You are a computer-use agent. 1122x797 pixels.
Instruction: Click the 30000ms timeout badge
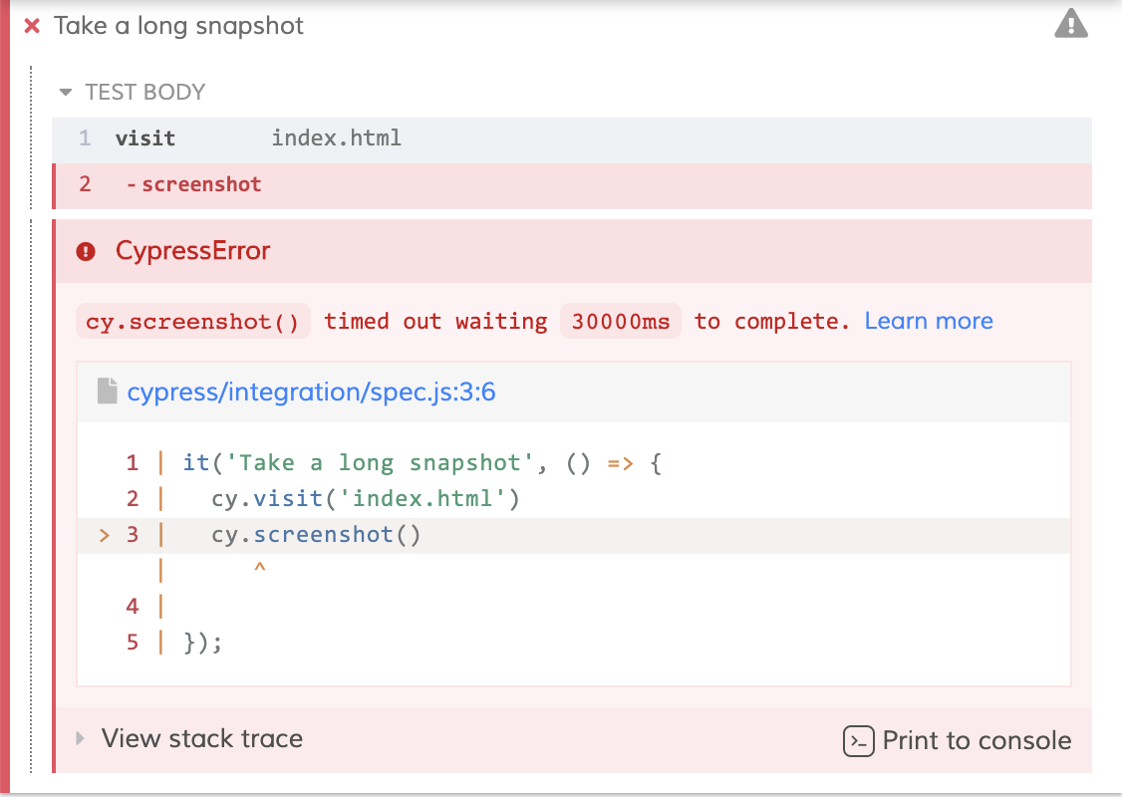(x=620, y=321)
